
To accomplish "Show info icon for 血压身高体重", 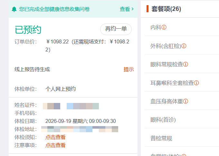I will coord(186,101).
